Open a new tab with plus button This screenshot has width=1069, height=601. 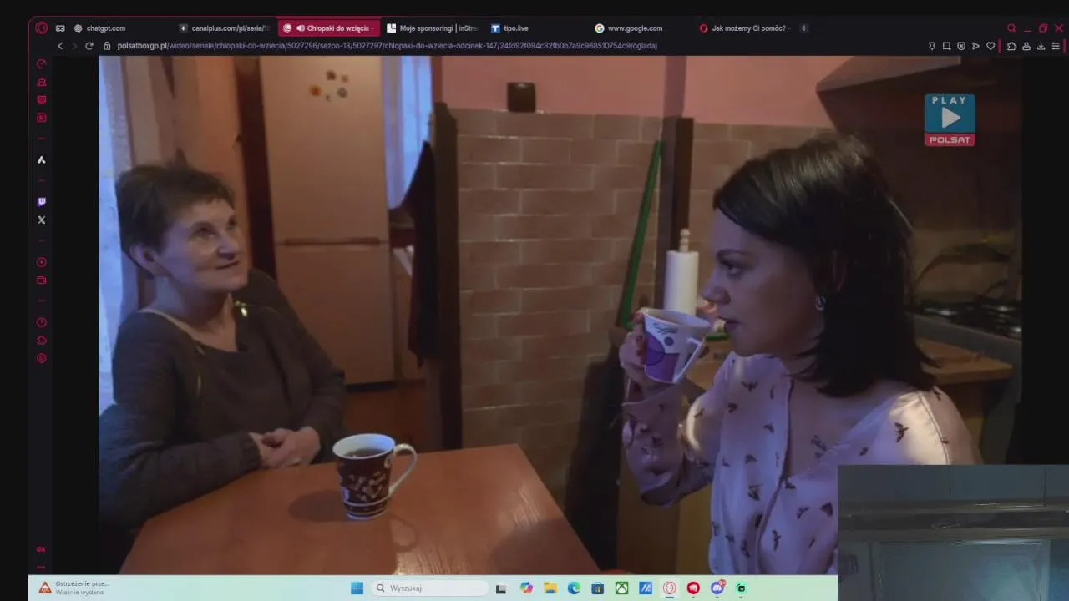click(x=804, y=28)
